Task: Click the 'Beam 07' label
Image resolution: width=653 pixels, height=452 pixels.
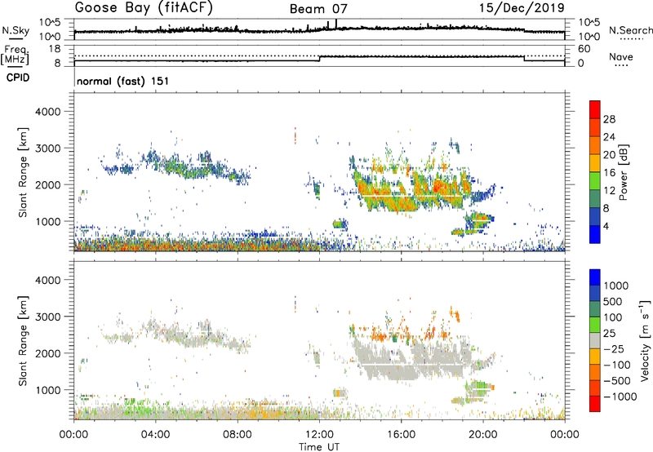Action: tap(318, 9)
